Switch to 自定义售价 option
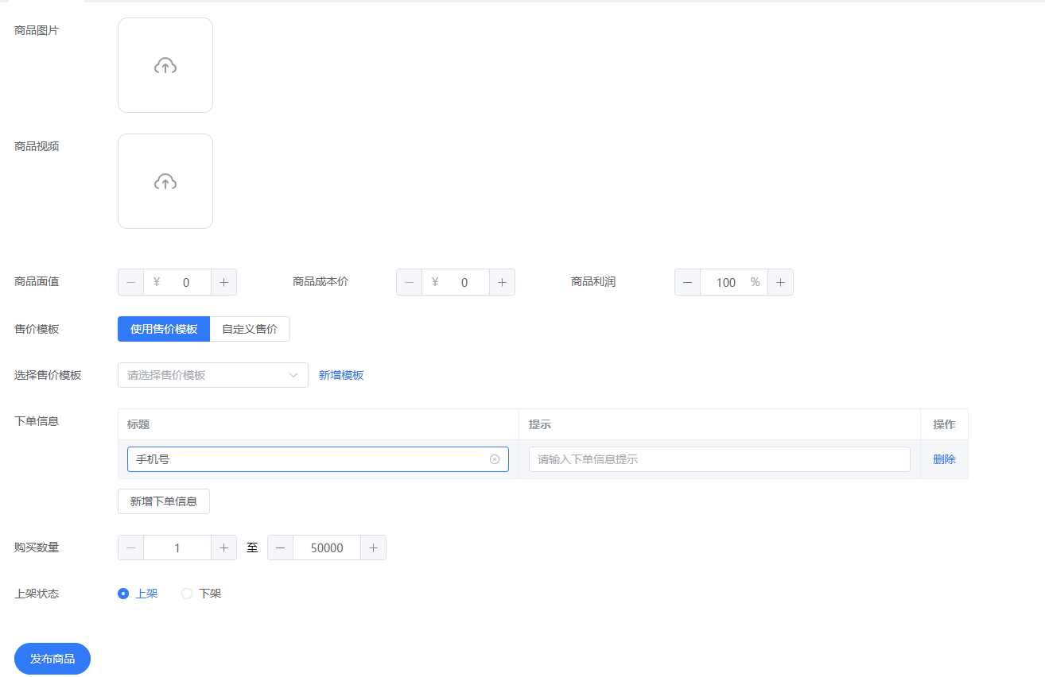The height and width of the screenshot is (677, 1045). [x=250, y=329]
